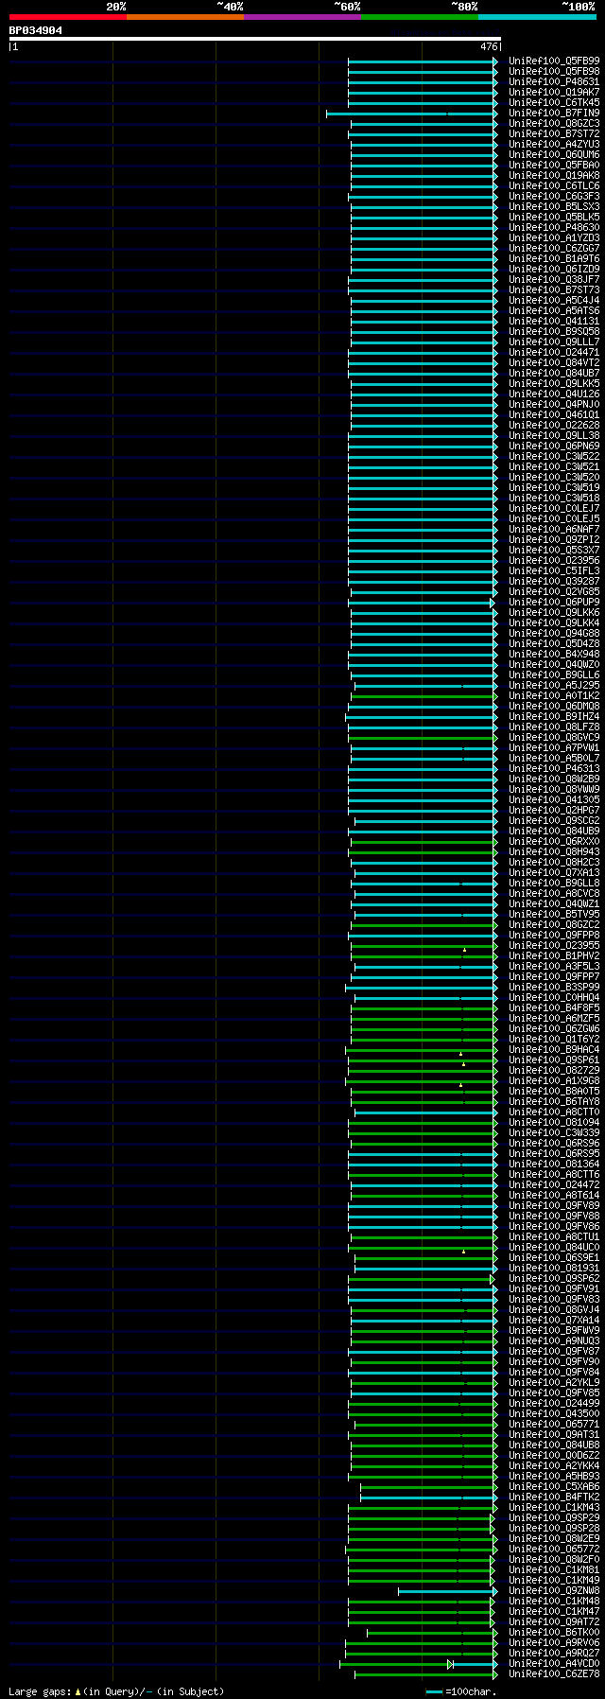Select the label UniRef100_C3W522
The height and width of the screenshot is (1699, 605).
[x=554, y=456]
